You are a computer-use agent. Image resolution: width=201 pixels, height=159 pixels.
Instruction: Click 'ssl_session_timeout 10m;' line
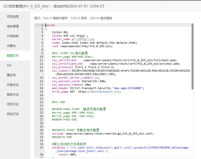(71, 85)
